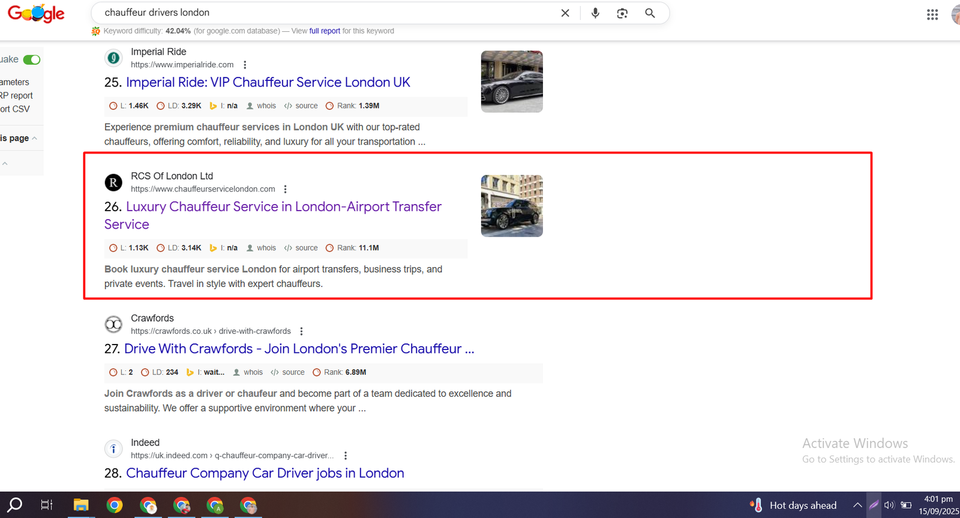Image resolution: width=960 pixels, height=518 pixels.
Task: Open three-dot menu for Crawfords result
Action: pyautogui.click(x=301, y=331)
